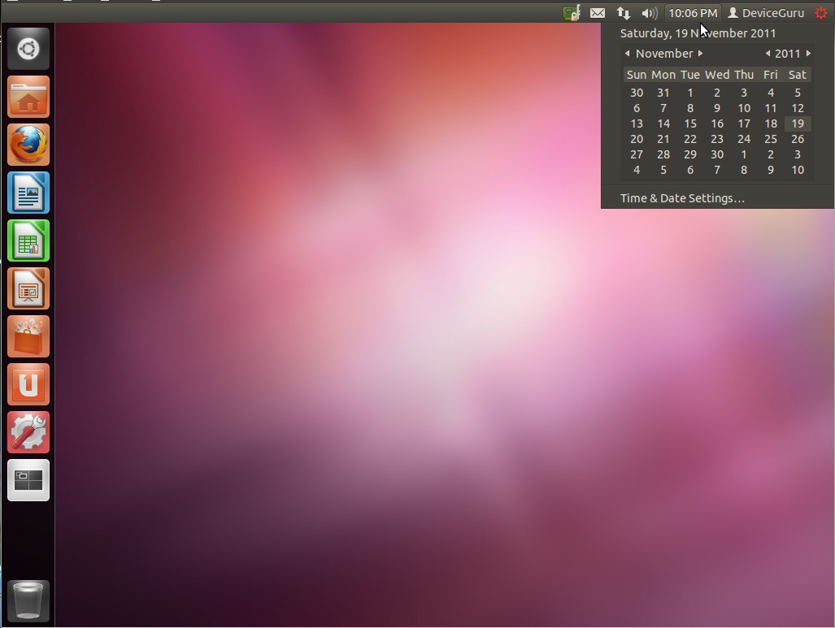
Task: Select highlighted day 19 in calendar
Action: [x=797, y=123]
